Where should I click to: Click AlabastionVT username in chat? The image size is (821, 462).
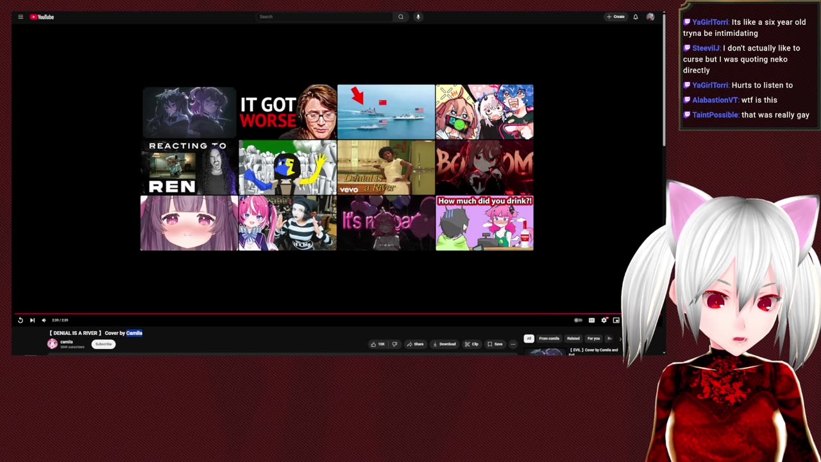715,100
